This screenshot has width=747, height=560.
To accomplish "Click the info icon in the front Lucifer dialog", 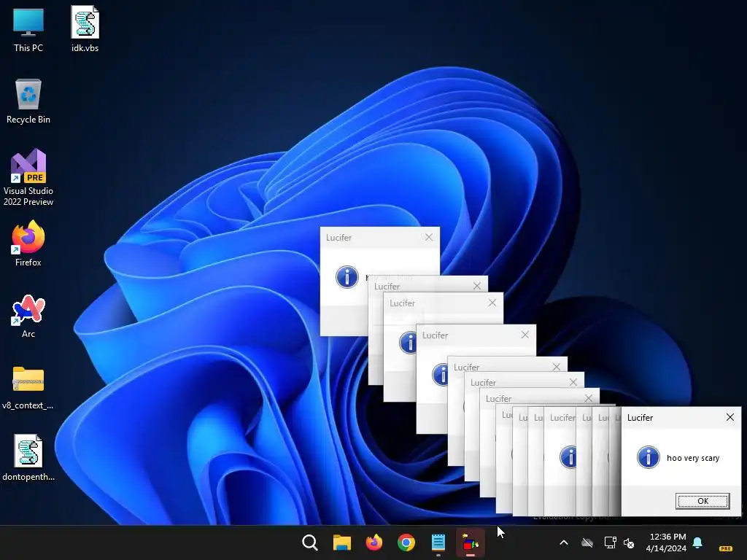I will click(649, 458).
